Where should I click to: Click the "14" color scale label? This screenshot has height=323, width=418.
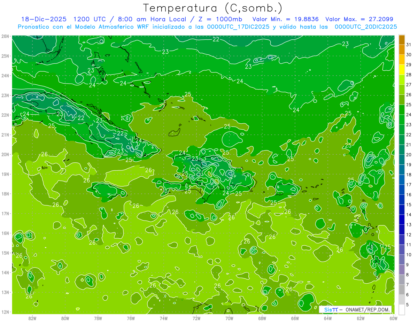click(409, 215)
